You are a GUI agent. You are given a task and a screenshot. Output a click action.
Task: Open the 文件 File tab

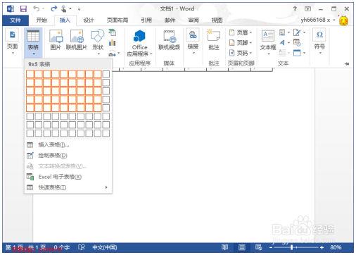tap(15, 20)
